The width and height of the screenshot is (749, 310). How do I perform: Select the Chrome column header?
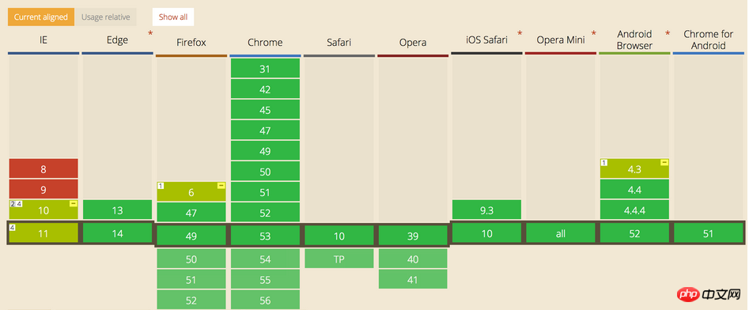[265, 43]
